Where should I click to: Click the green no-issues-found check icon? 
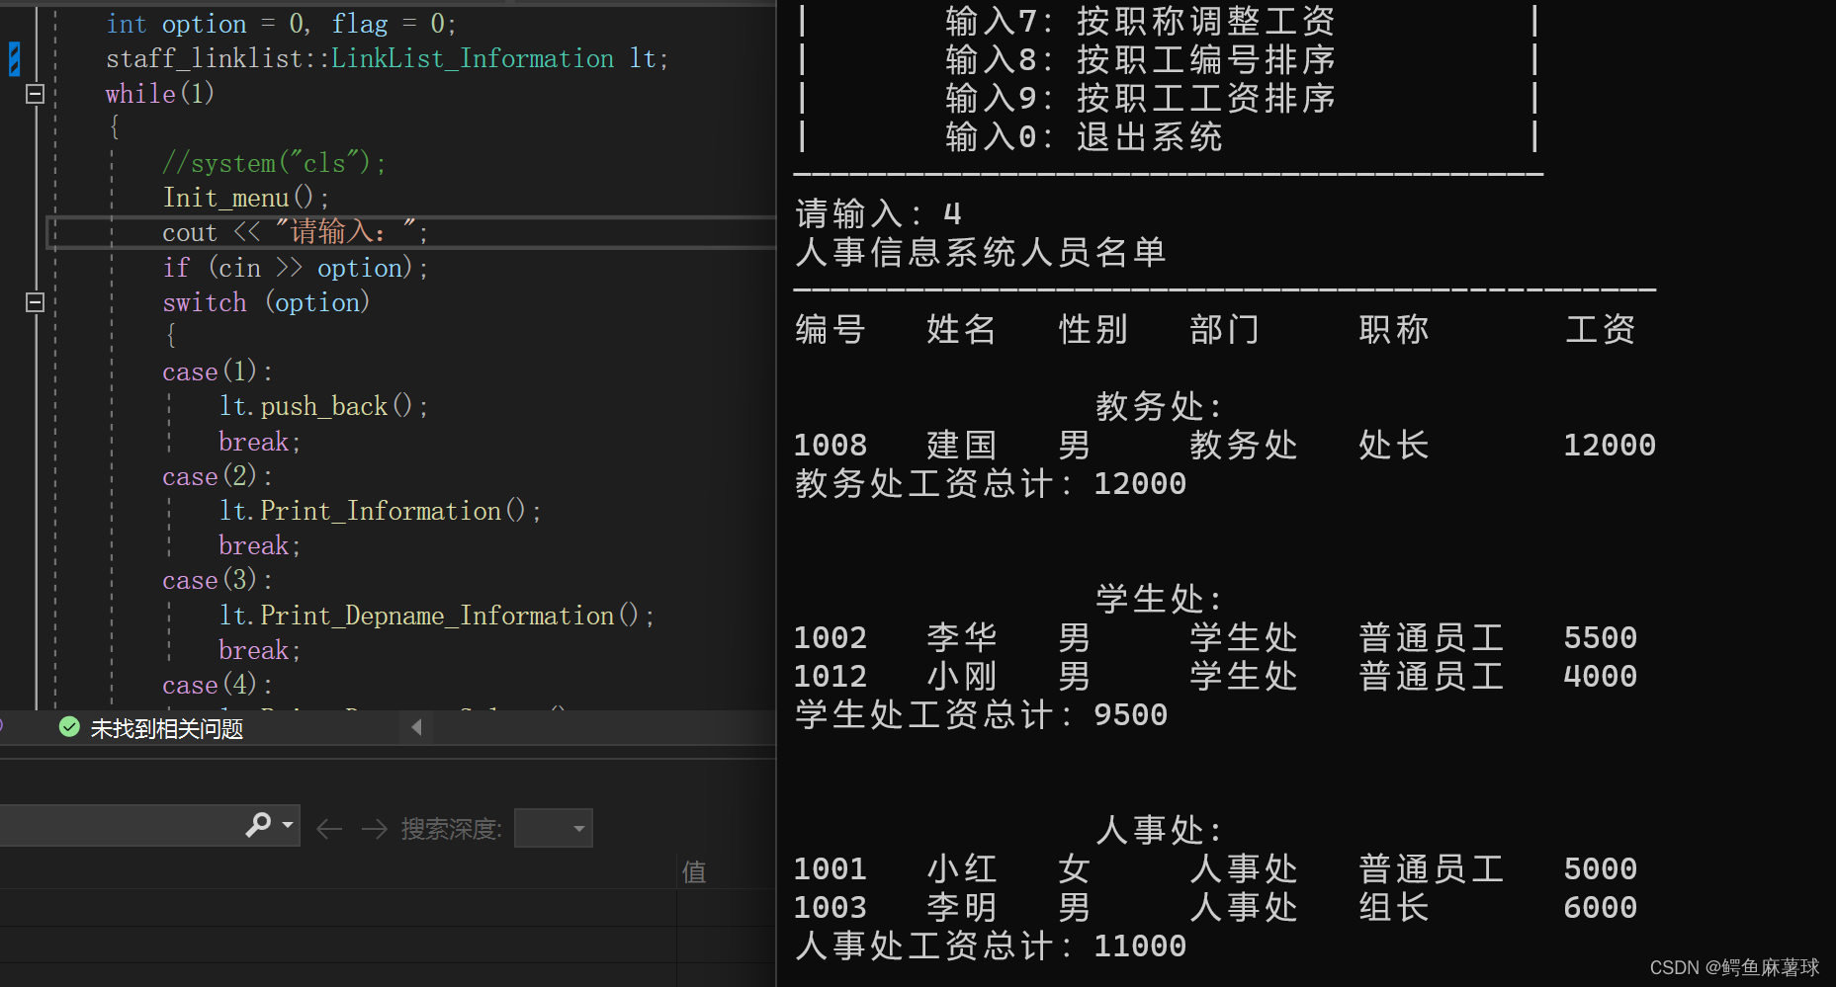click(x=69, y=727)
